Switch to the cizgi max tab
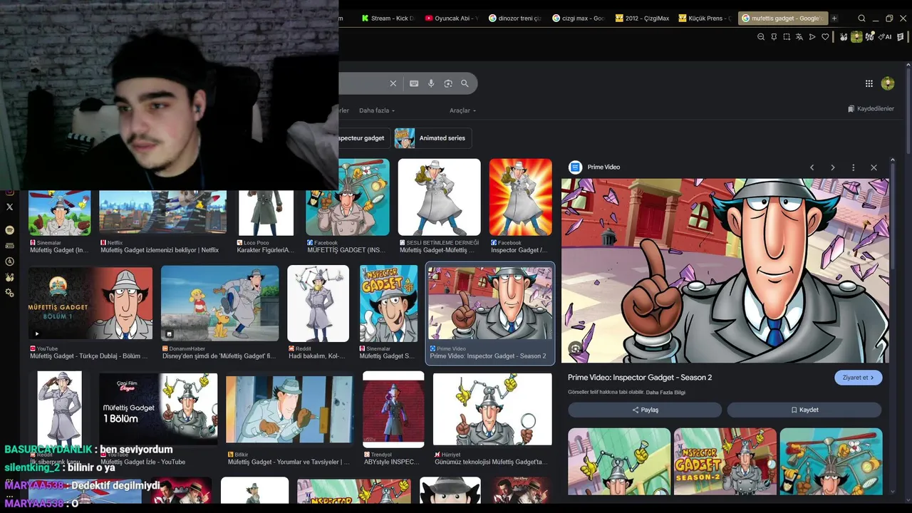Image resolution: width=912 pixels, height=513 pixels. [579, 19]
